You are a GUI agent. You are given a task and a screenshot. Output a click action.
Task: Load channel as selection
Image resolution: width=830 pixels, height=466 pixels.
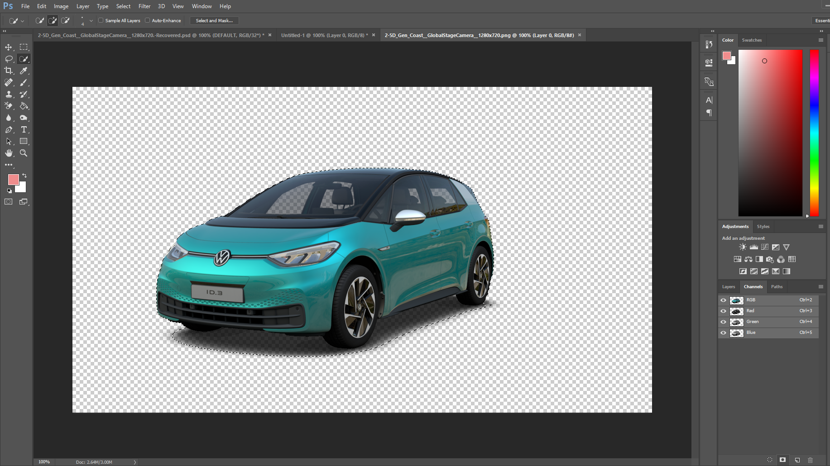[770, 460]
